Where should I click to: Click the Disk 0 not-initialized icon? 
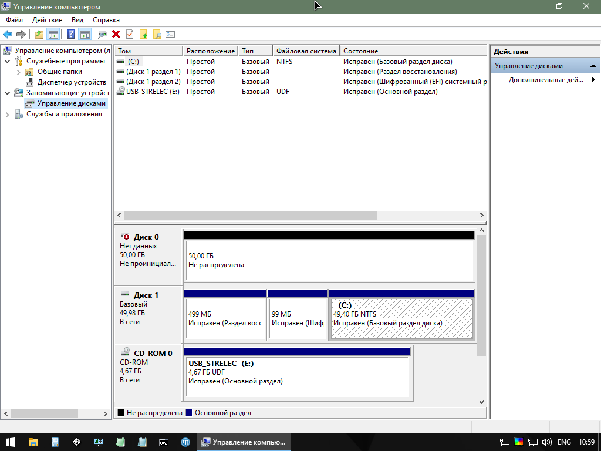[125, 237]
